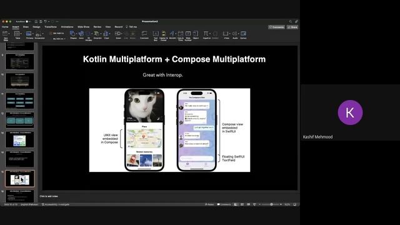
Task: Switch to Slide Sorter view
Action: (x=242, y=204)
